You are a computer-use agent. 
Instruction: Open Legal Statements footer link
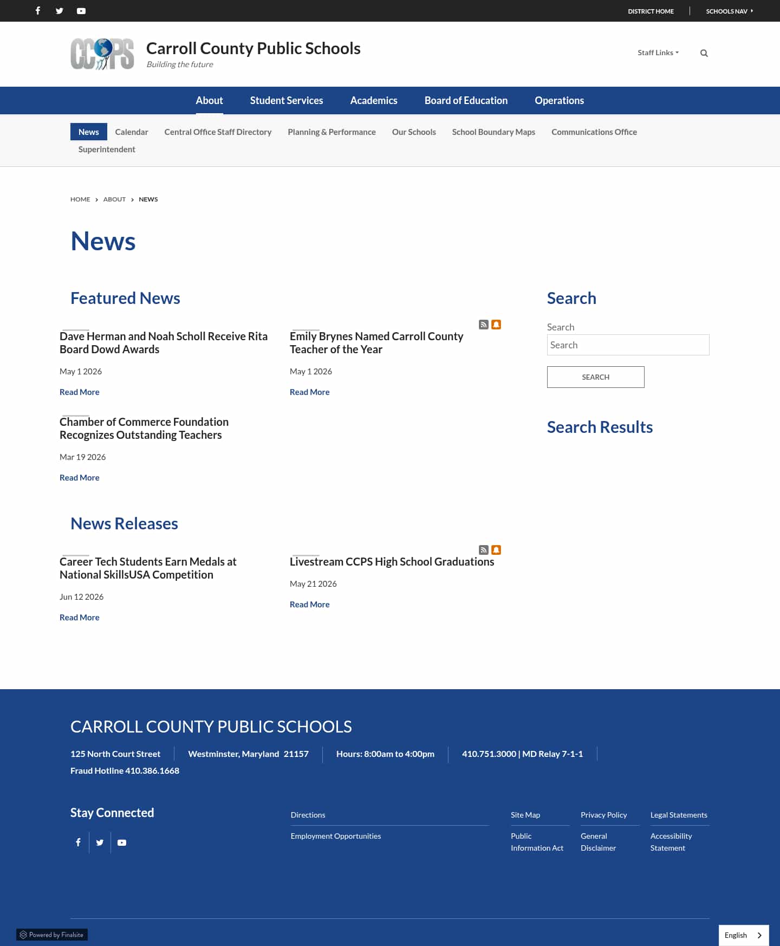pyautogui.click(x=679, y=815)
